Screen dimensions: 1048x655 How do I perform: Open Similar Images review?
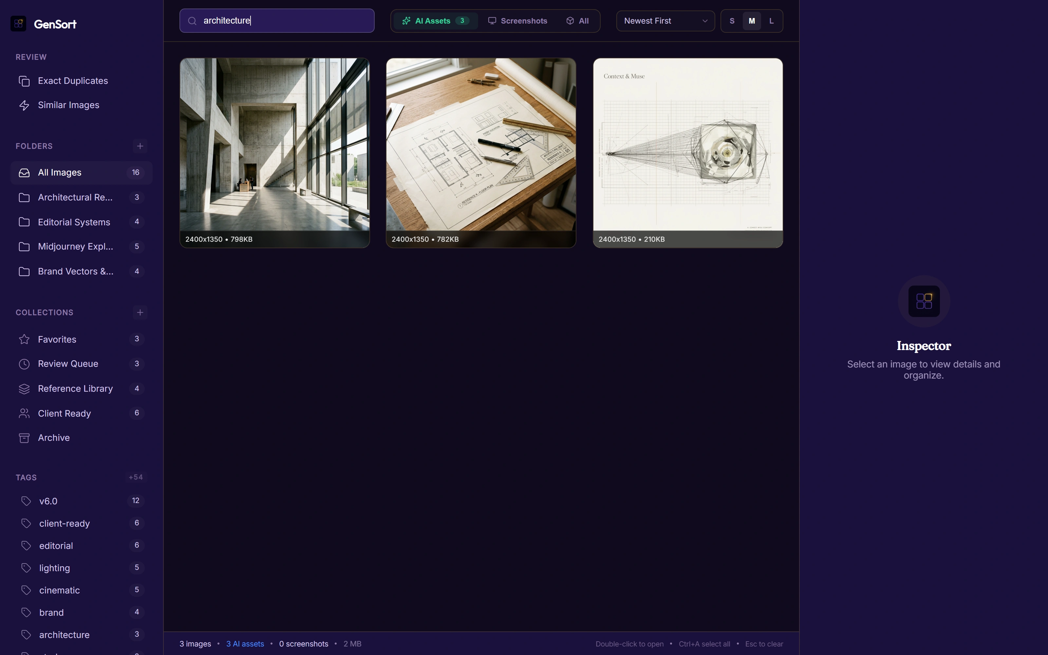click(x=82, y=105)
